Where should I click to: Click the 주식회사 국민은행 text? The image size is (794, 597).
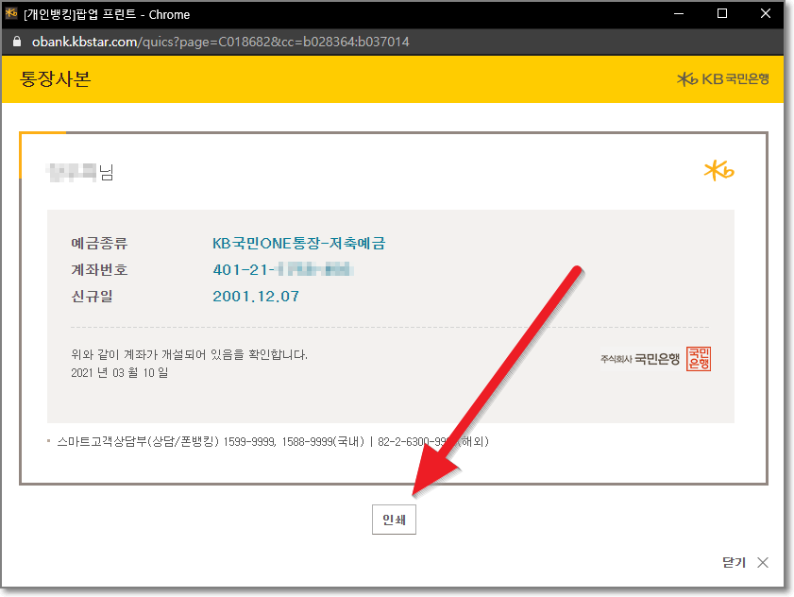coord(640,359)
